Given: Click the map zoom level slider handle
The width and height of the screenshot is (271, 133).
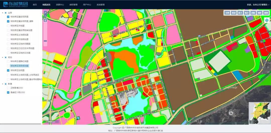Looking at the screenshot, I should [x=45, y=41].
